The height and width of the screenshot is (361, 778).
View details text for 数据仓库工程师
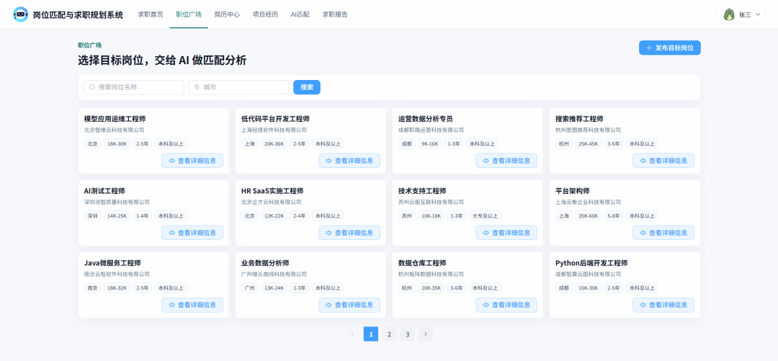click(x=511, y=305)
